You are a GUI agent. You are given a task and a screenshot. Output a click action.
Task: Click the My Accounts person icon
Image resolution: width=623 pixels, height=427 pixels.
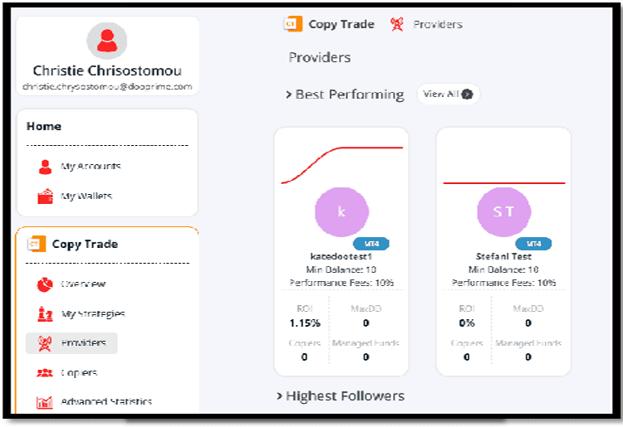[x=45, y=167]
